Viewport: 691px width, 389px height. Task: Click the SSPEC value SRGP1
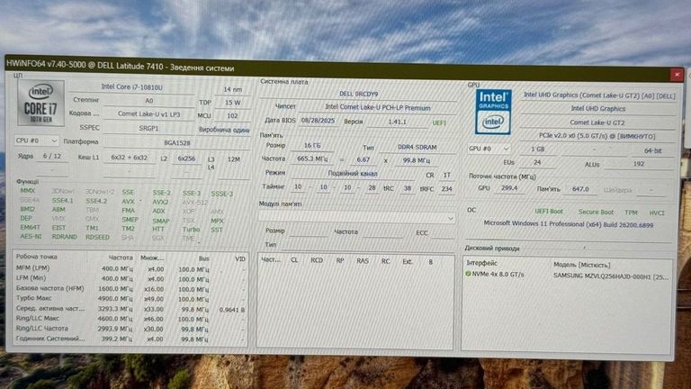click(x=148, y=128)
